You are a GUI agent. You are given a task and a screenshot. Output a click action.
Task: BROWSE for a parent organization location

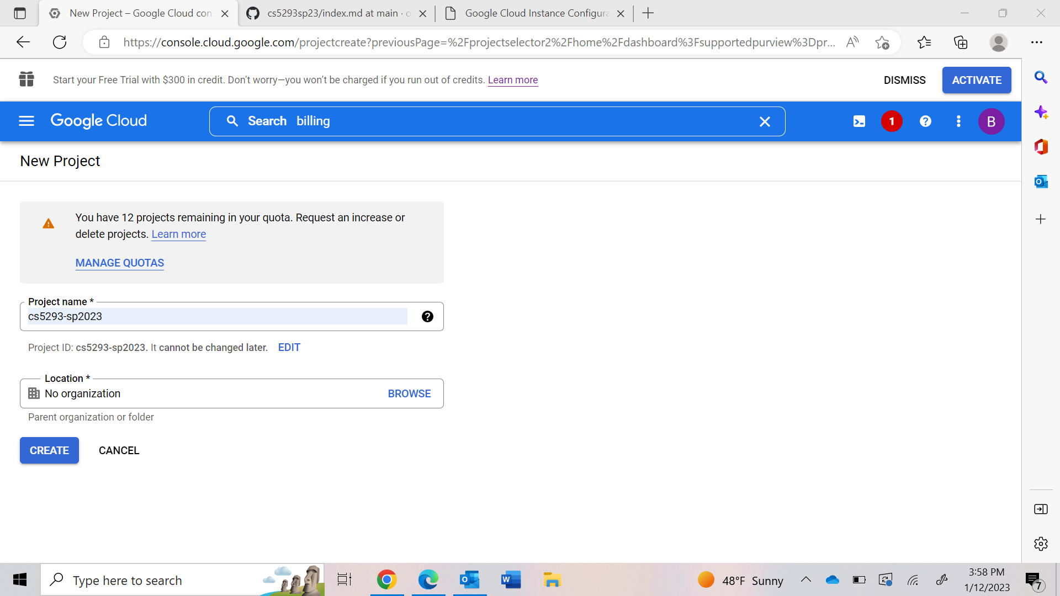(x=409, y=393)
